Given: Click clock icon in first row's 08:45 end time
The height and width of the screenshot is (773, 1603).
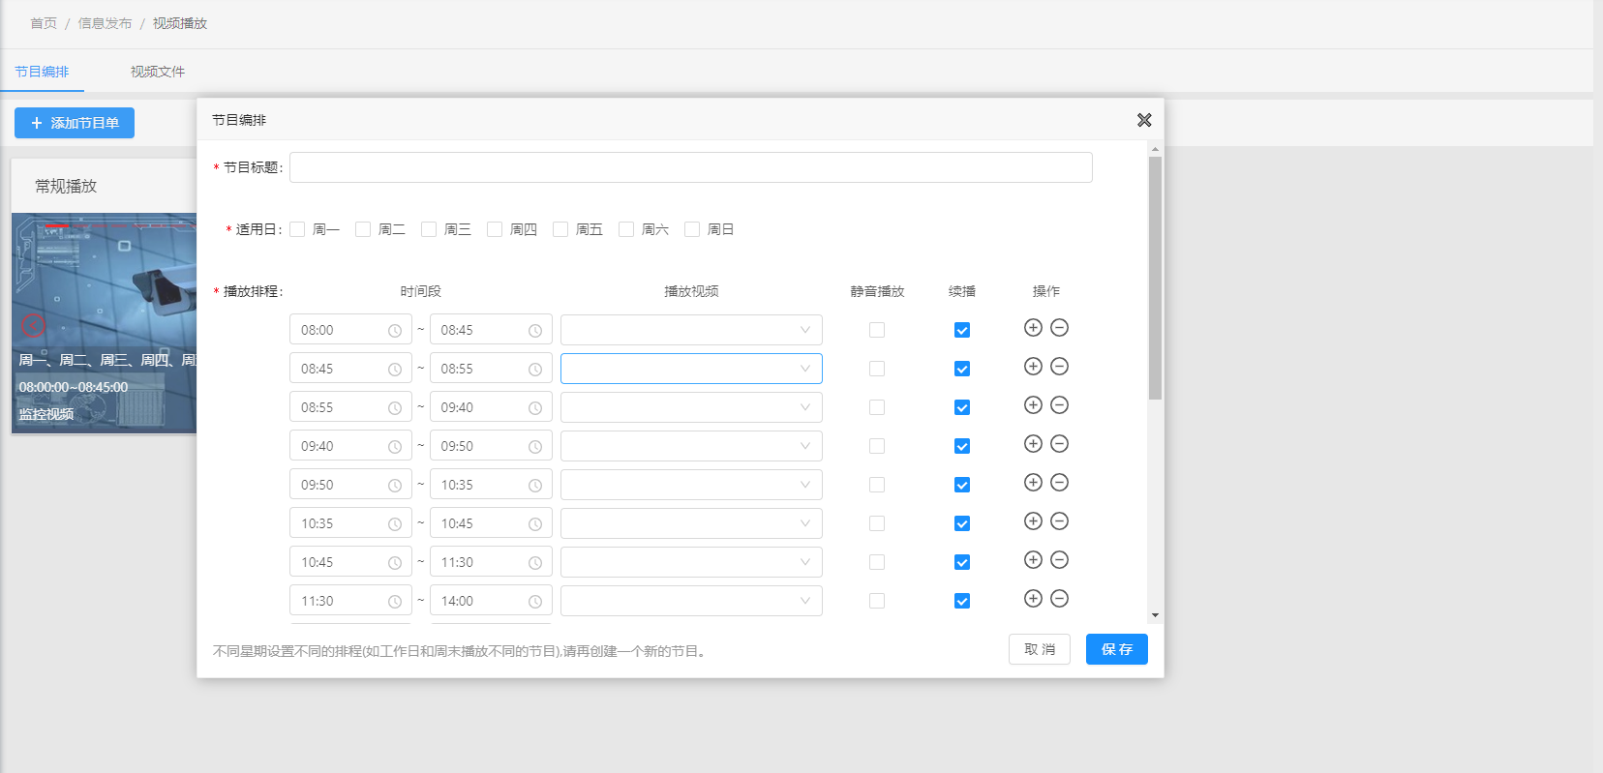Looking at the screenshot, I should point(535,331).
